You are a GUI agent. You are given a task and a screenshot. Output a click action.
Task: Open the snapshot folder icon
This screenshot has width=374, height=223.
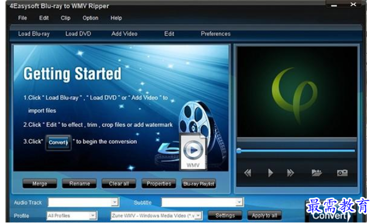pos(317,173)
